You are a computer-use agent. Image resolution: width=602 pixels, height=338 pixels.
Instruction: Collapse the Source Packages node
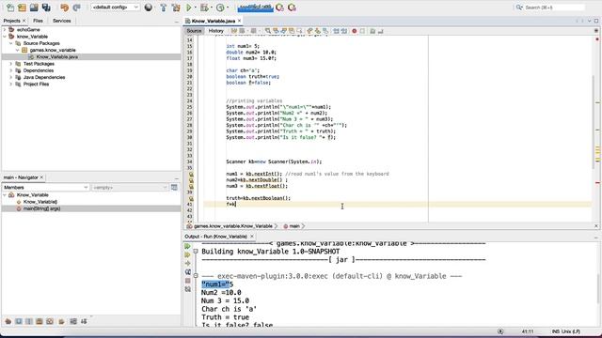click(11, 43)
